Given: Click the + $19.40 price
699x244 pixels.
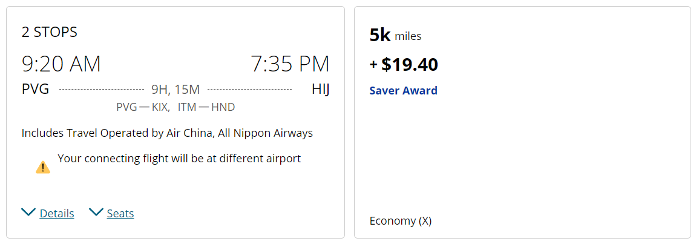Looking at the screenshot, I should point(404,65).
